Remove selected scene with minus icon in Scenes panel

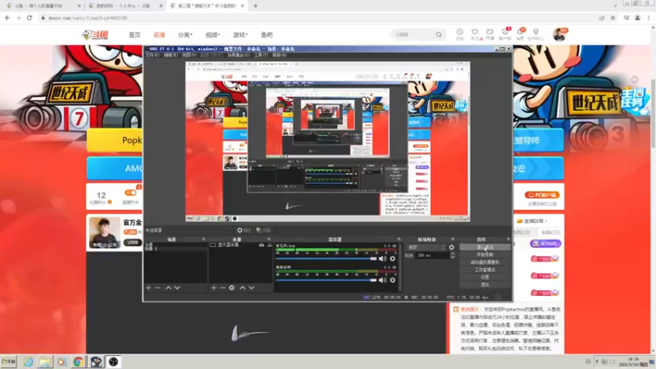(x=157, y=288)
